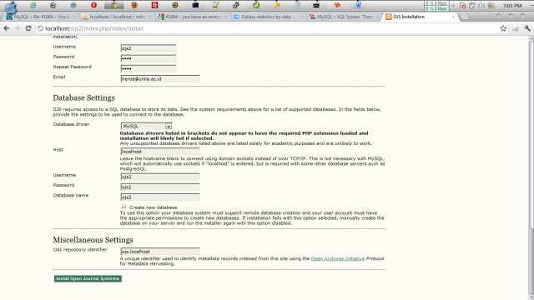Image resolution: width=534 pixels, height=300 pixels.
Task: Select the 'OJS Installation' tab
Action: pos(420,17)
